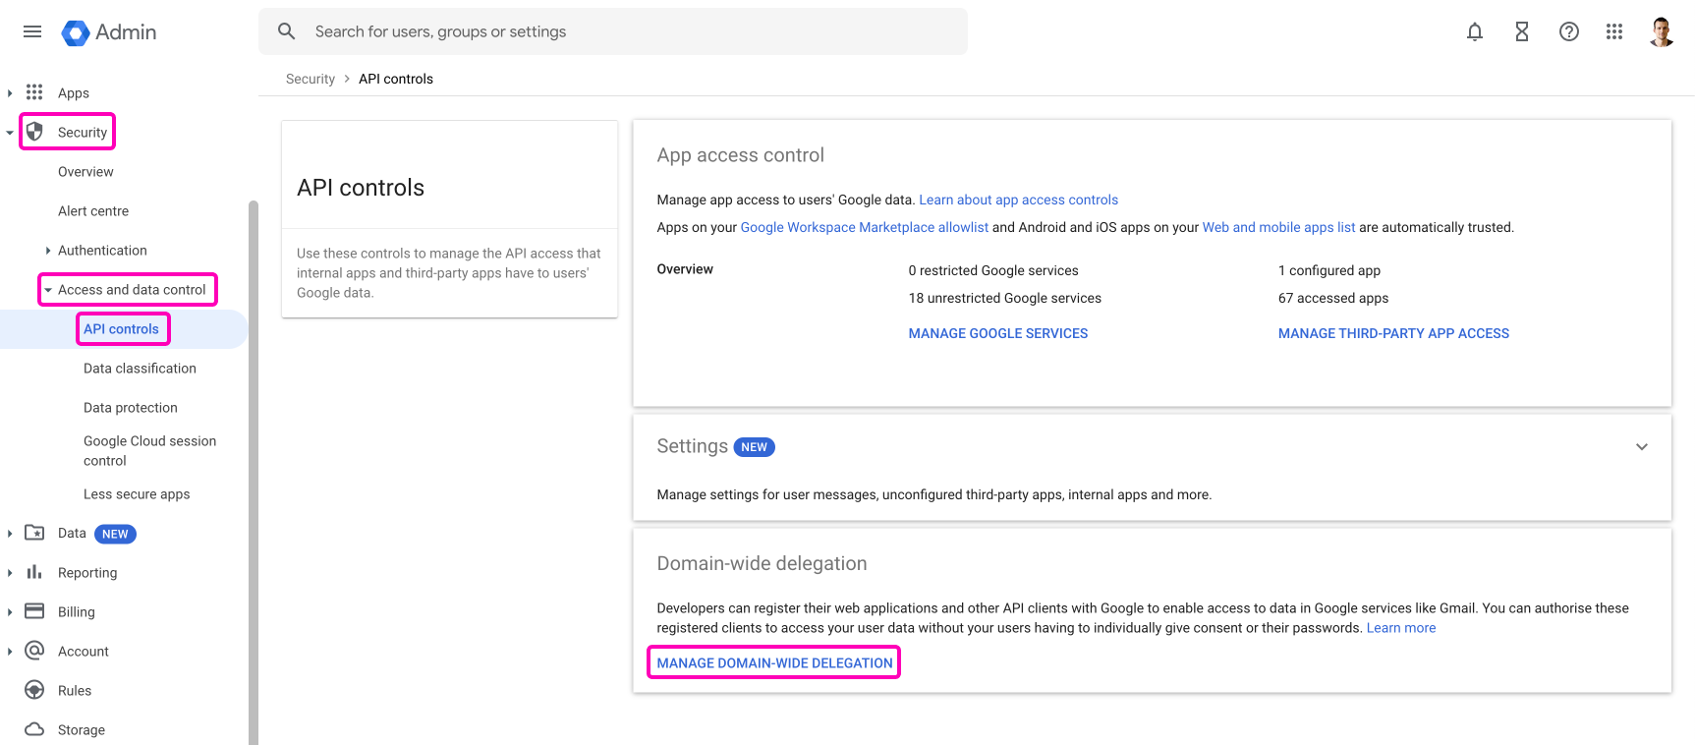Click Manage Domain-Wide Delegation link
The image size is (1695, 745).
[774, 663]
